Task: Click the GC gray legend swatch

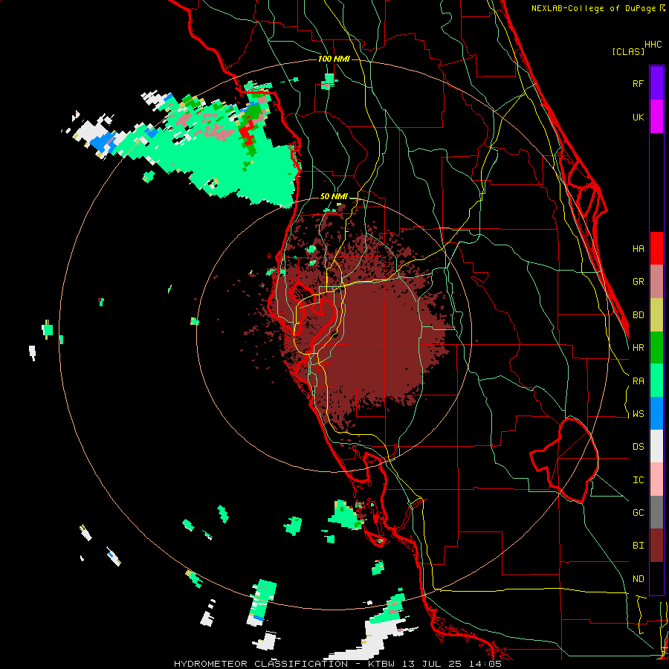Action: pos(656,512)
